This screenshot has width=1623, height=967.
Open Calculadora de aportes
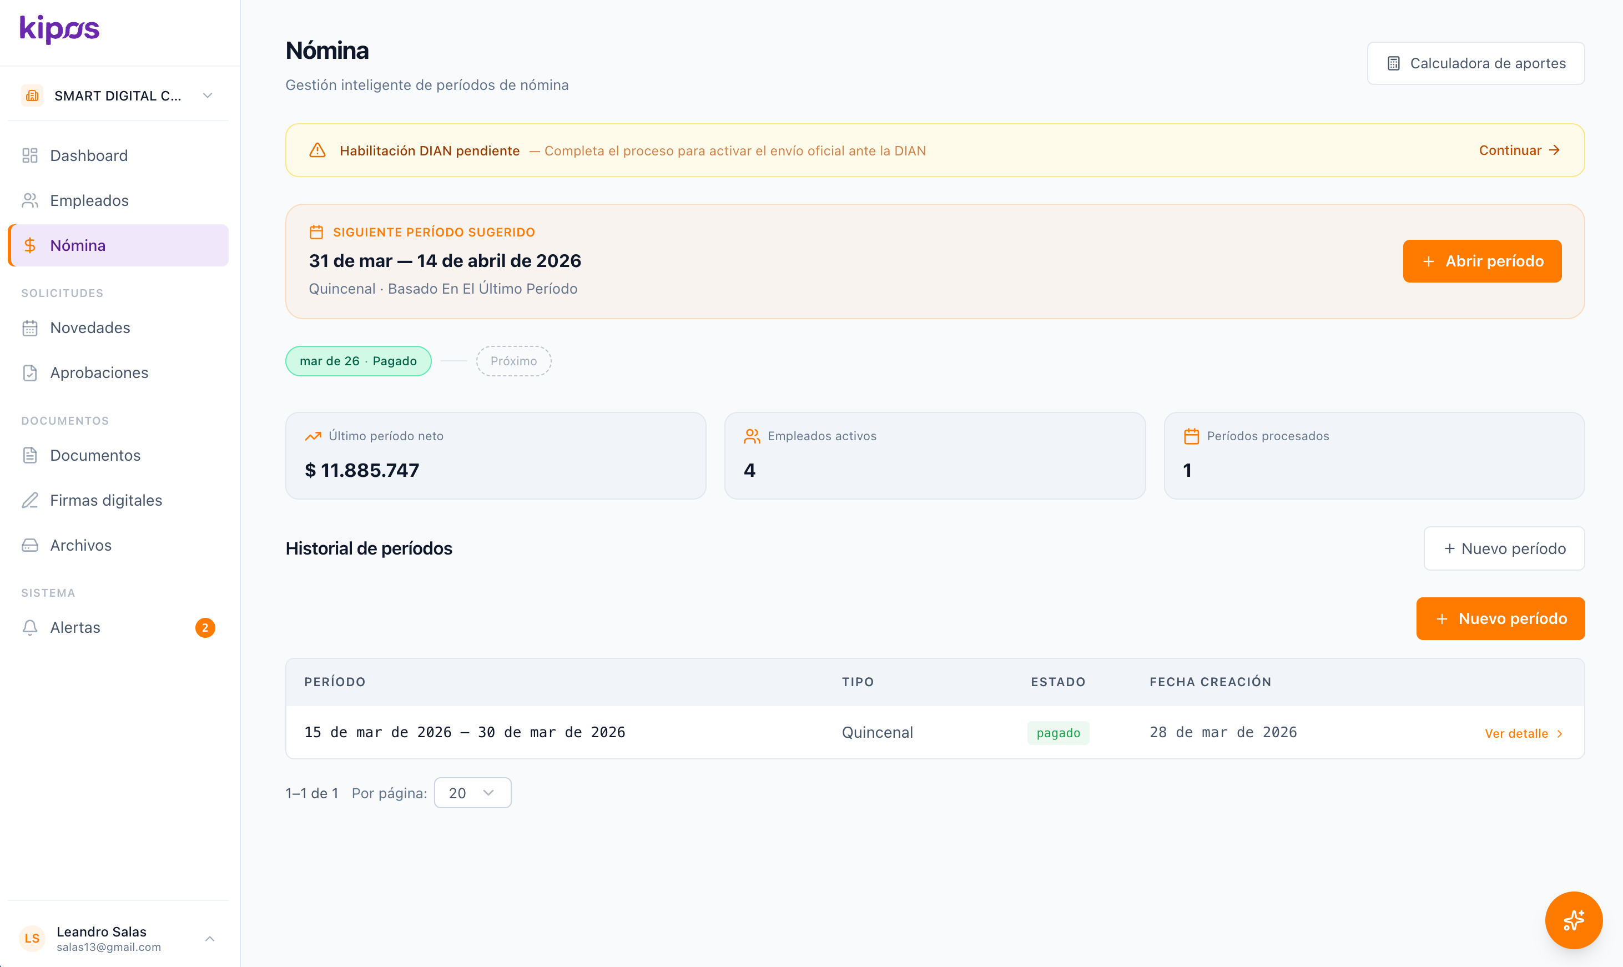[1475, 63]
